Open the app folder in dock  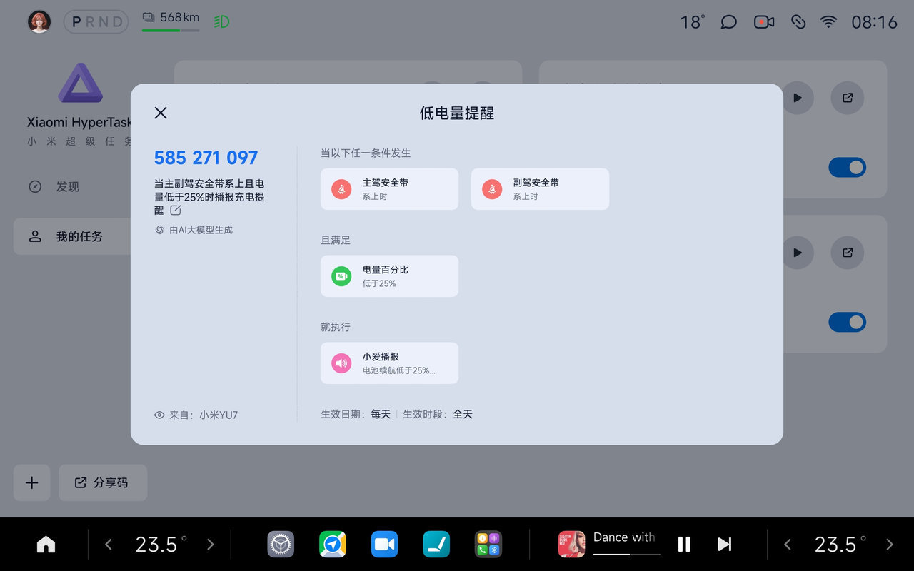tap(488, 545)
